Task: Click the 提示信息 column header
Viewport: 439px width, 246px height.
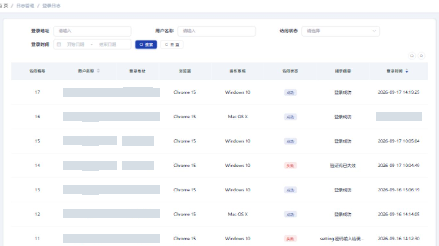Action: point(343,71)
